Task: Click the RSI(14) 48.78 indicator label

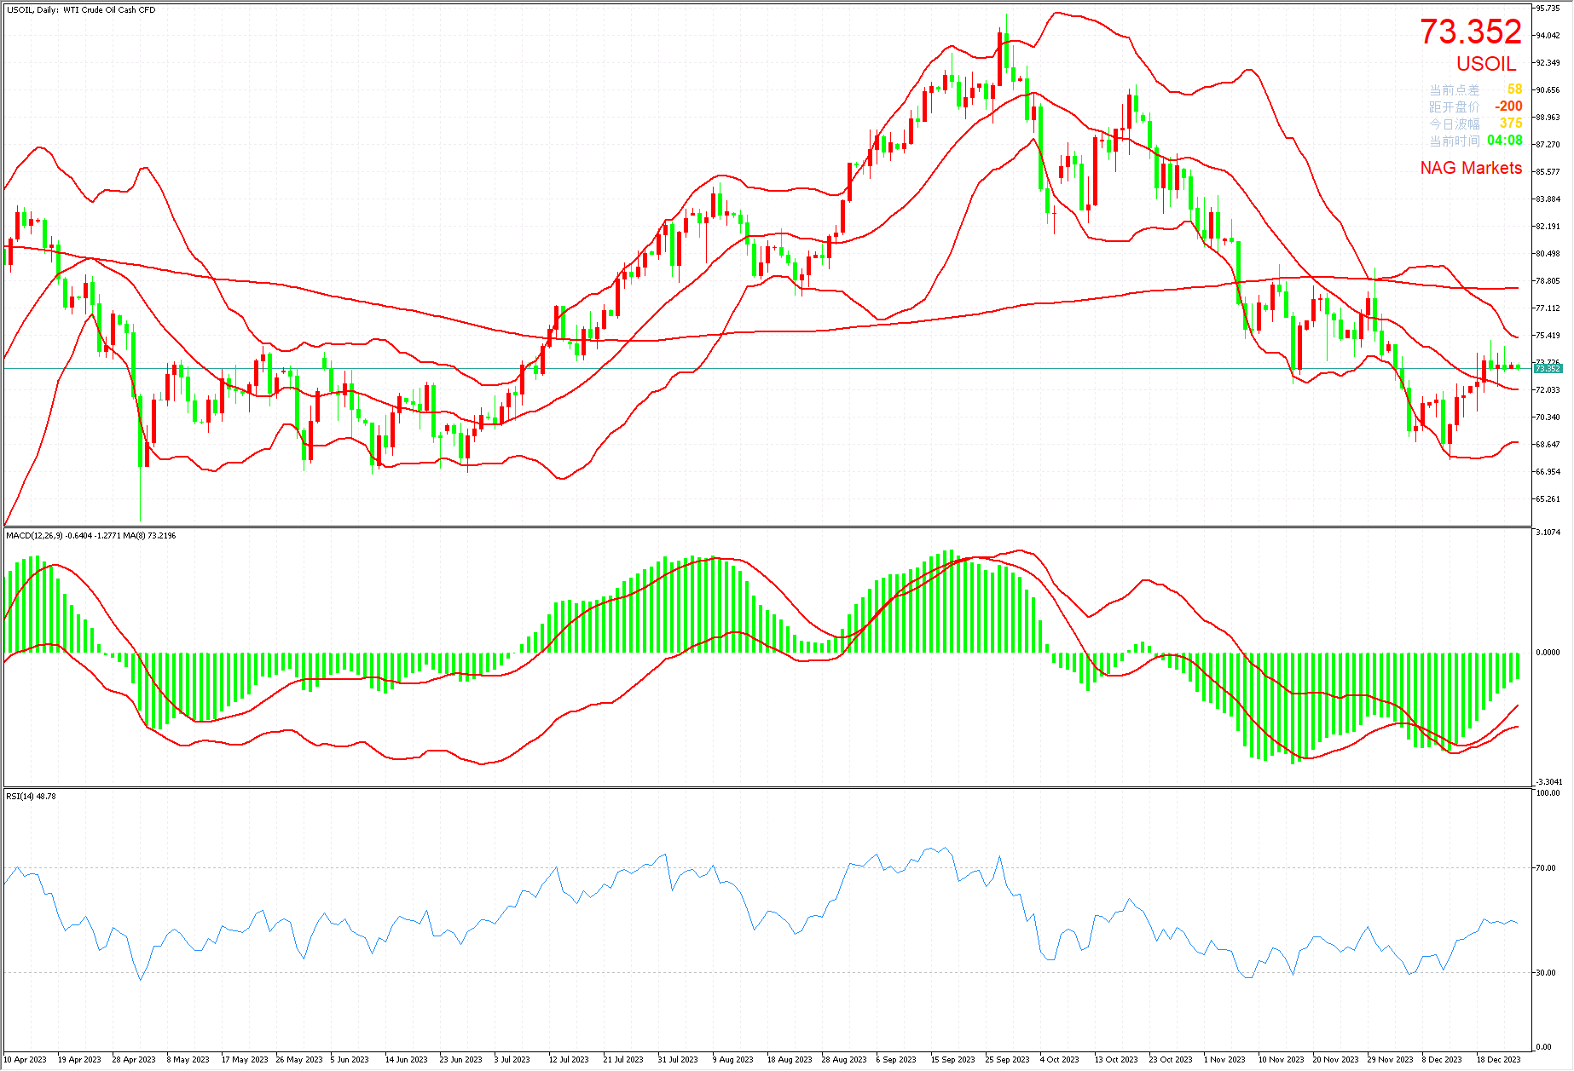Action: (x=32, y=797)
